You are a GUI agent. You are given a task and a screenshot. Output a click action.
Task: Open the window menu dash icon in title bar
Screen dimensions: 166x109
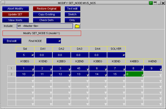coord(3,3)
